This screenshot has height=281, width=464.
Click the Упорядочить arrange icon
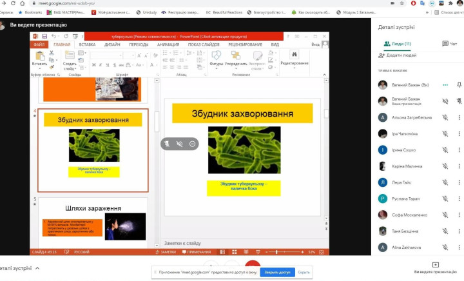pyautogui.click(x=236, y=57)
